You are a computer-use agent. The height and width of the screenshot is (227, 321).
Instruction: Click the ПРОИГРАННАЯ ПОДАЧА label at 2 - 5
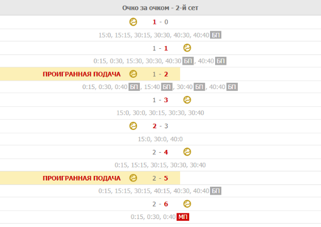pyautogui.click(x=82, y=178)
